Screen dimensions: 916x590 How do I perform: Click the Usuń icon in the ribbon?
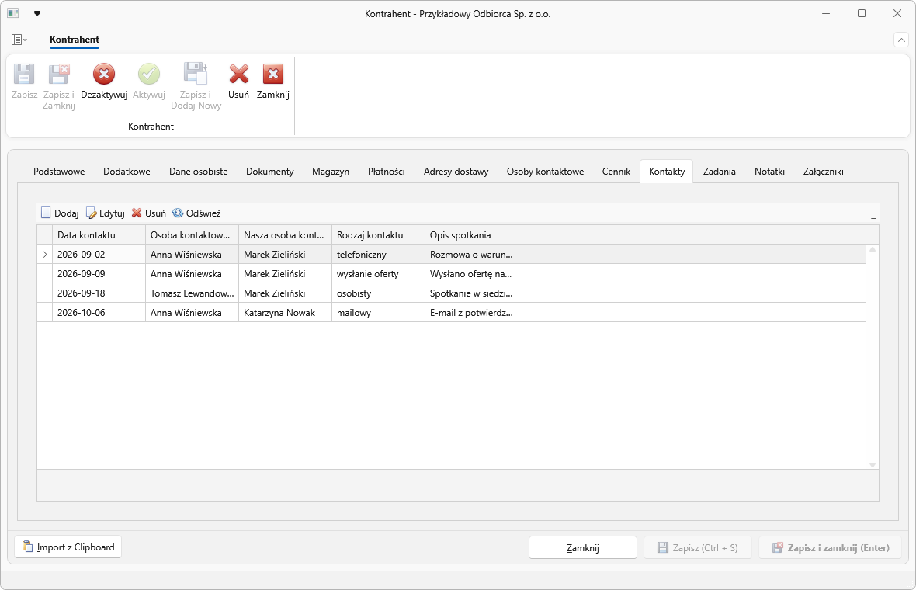point(238,75)
